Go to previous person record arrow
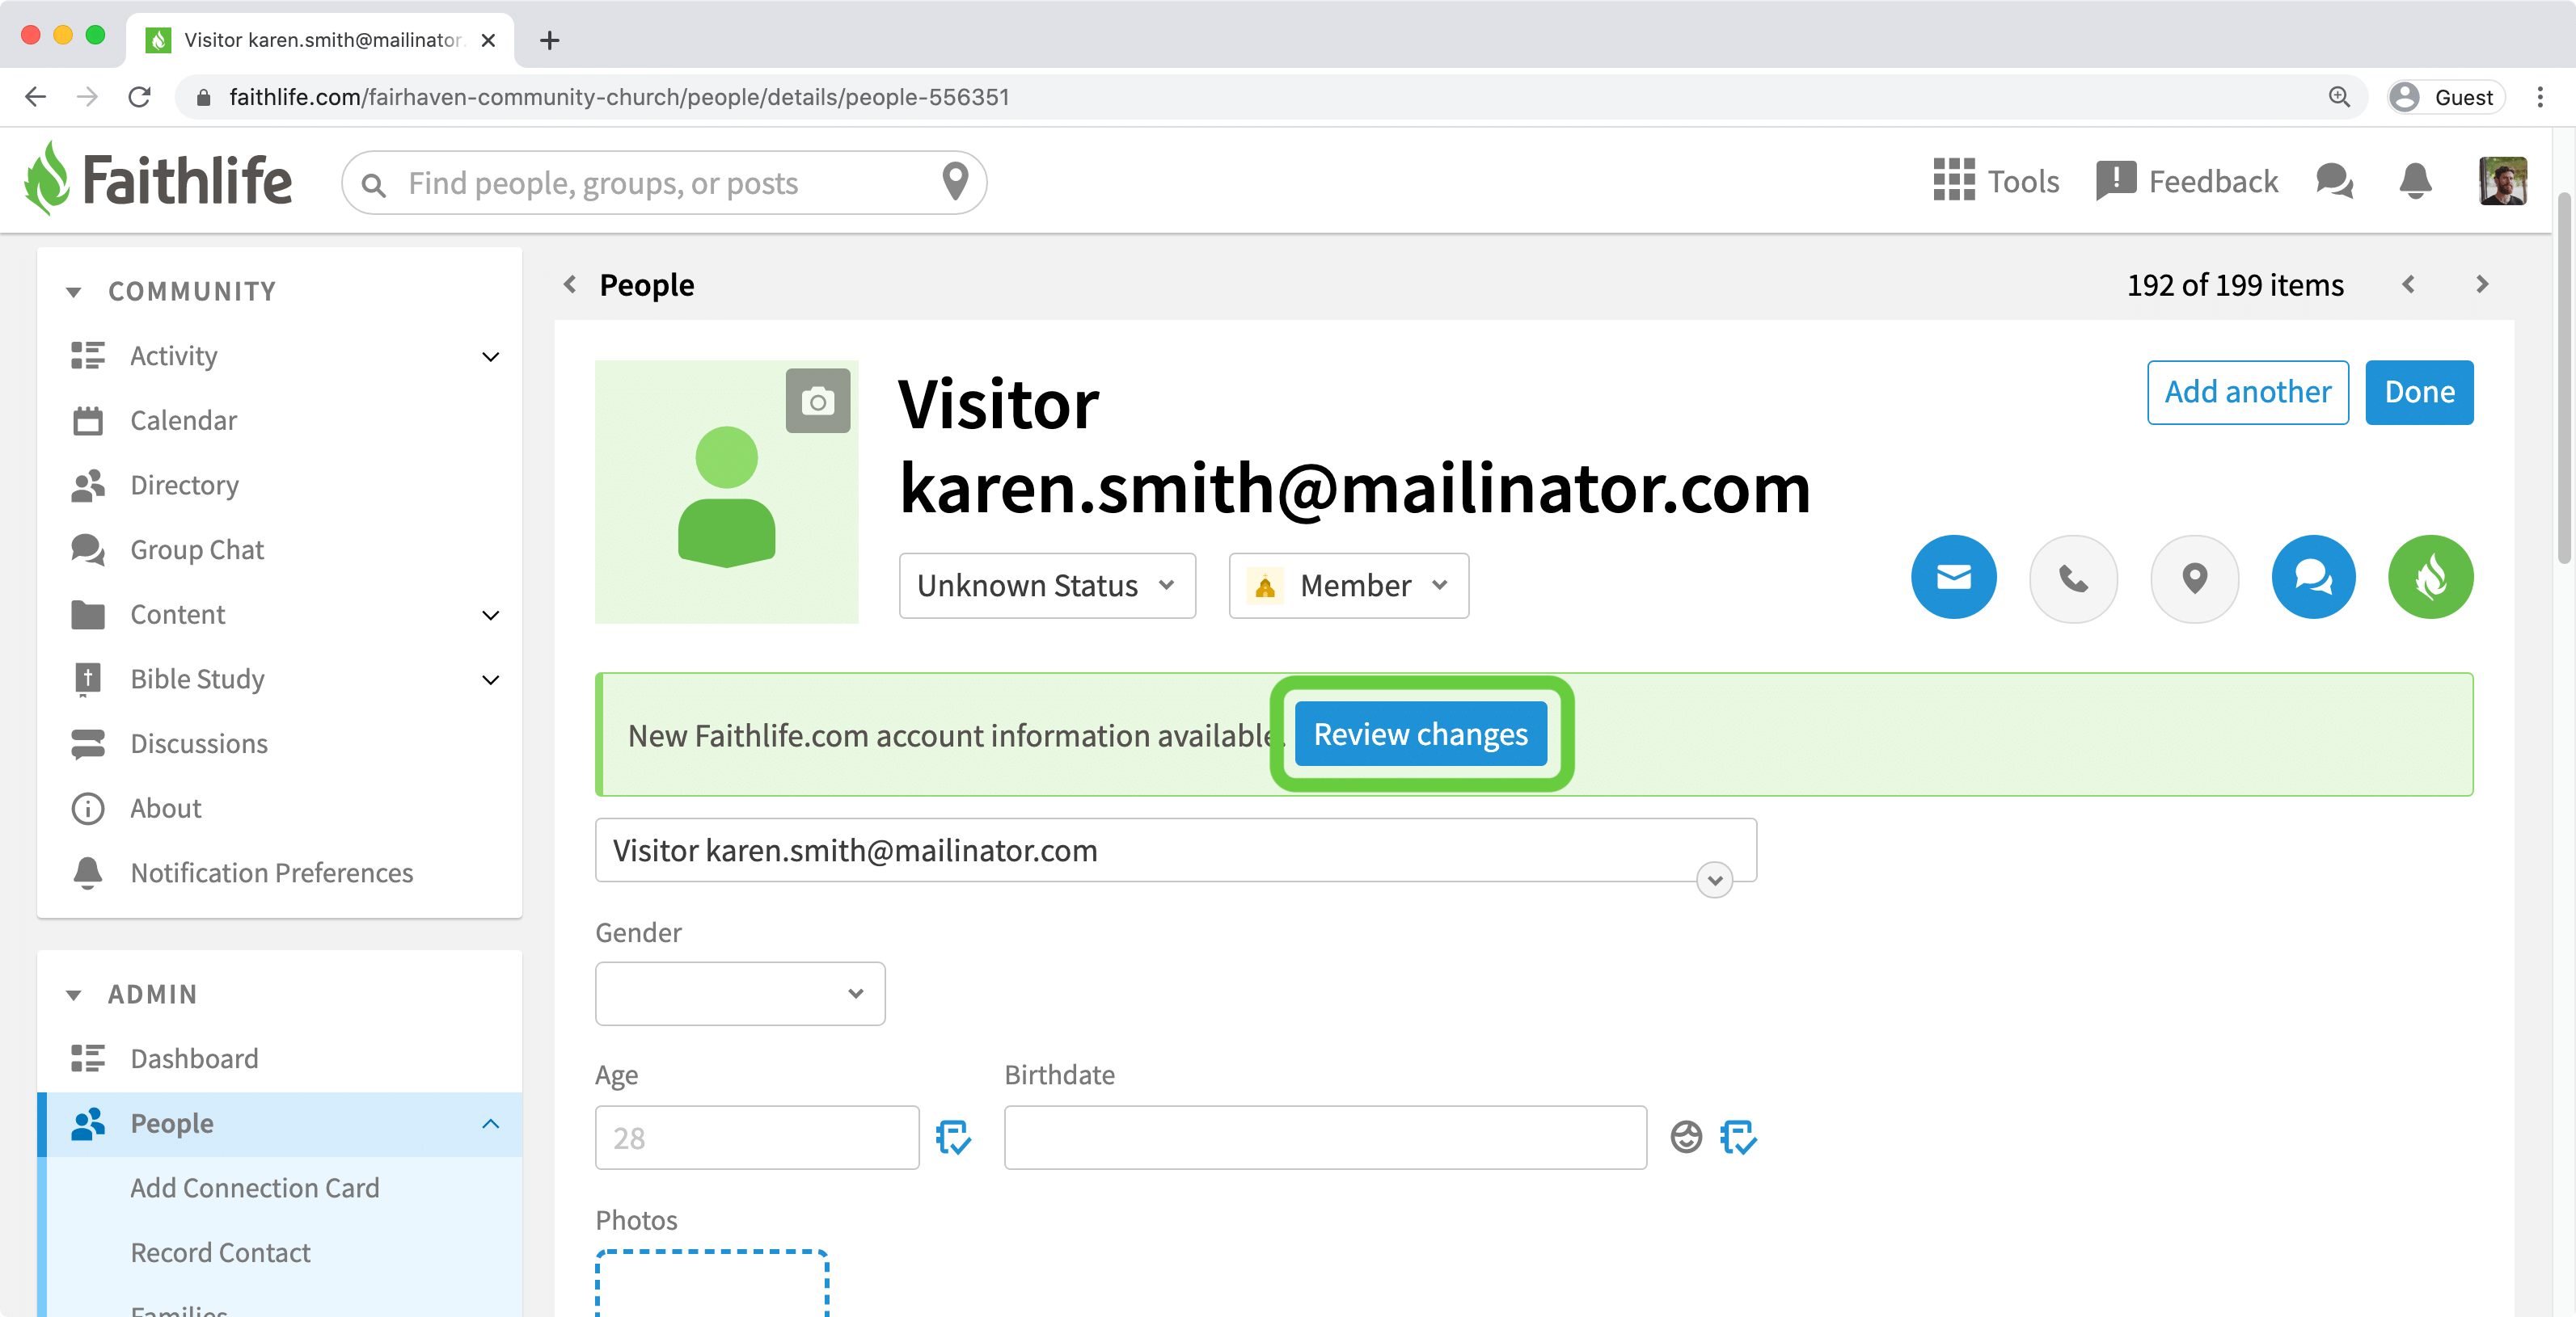The image size is (2576, 1317). point(2408,284)
